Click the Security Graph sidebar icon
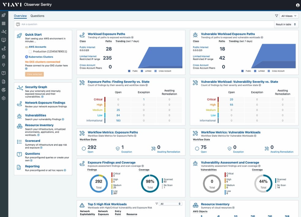Image resolution: width=301 pixels, height=217 pixels. pos(4,32)
